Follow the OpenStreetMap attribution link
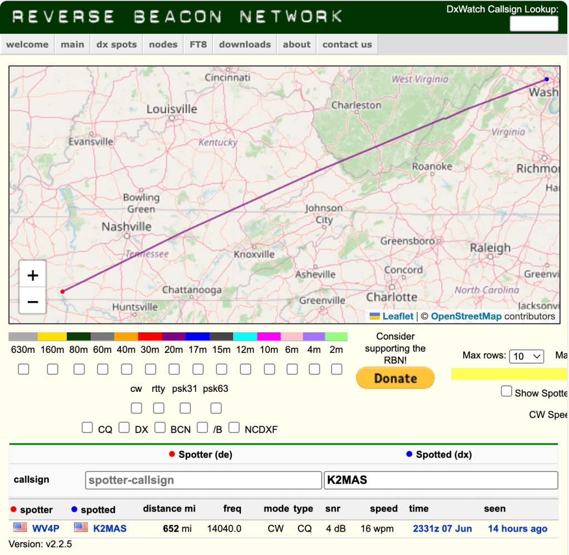 pos(466,316)
